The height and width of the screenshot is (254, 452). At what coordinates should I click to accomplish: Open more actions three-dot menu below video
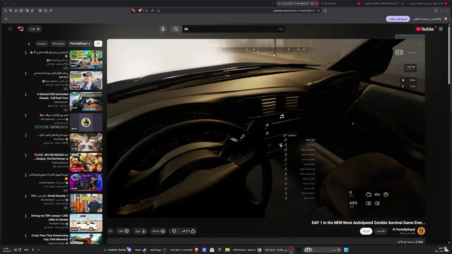(x=111, y=231)
